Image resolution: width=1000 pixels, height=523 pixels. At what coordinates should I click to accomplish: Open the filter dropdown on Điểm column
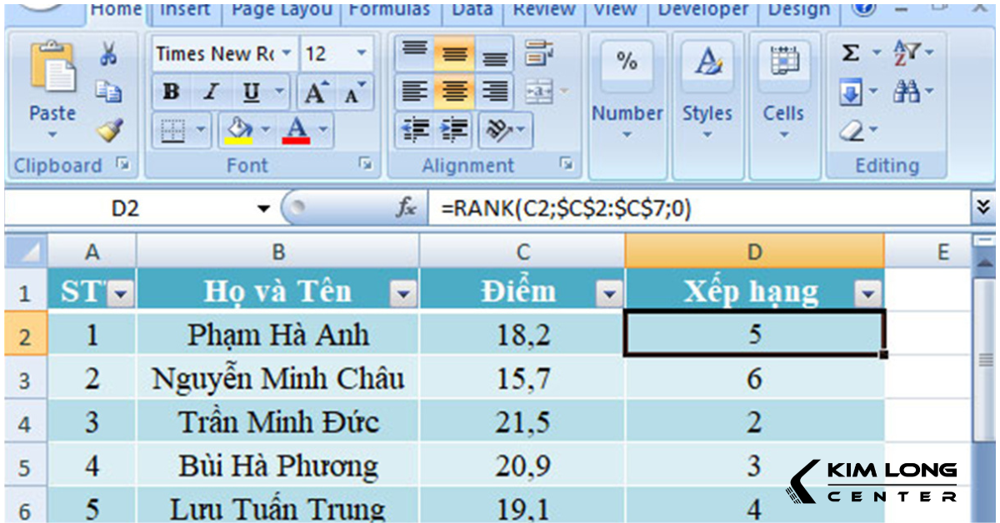[x=609, y=291]
